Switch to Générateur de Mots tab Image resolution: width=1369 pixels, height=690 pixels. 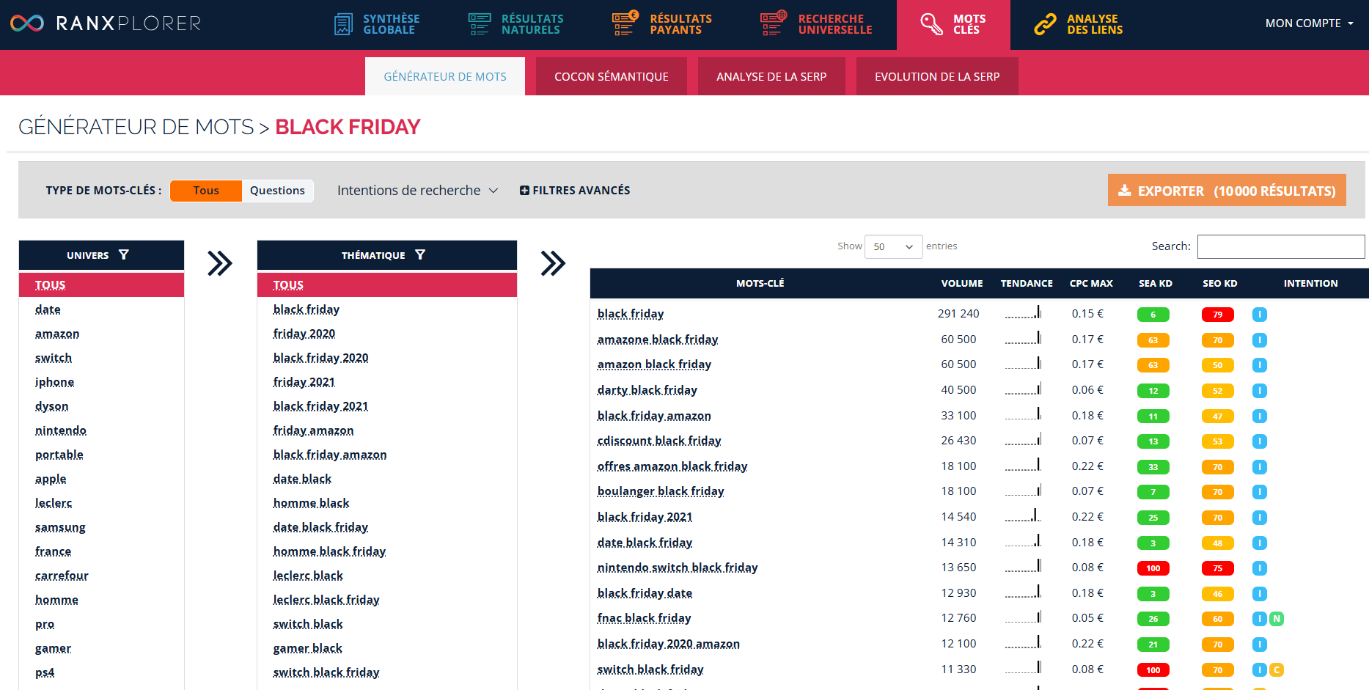point(445,76)
